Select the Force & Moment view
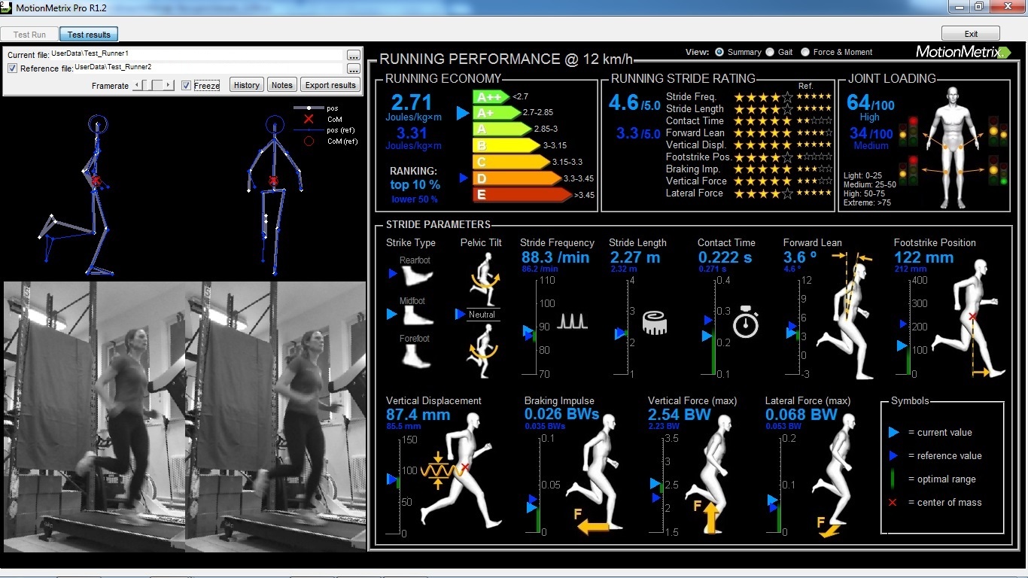 click(x=805, y=52)
